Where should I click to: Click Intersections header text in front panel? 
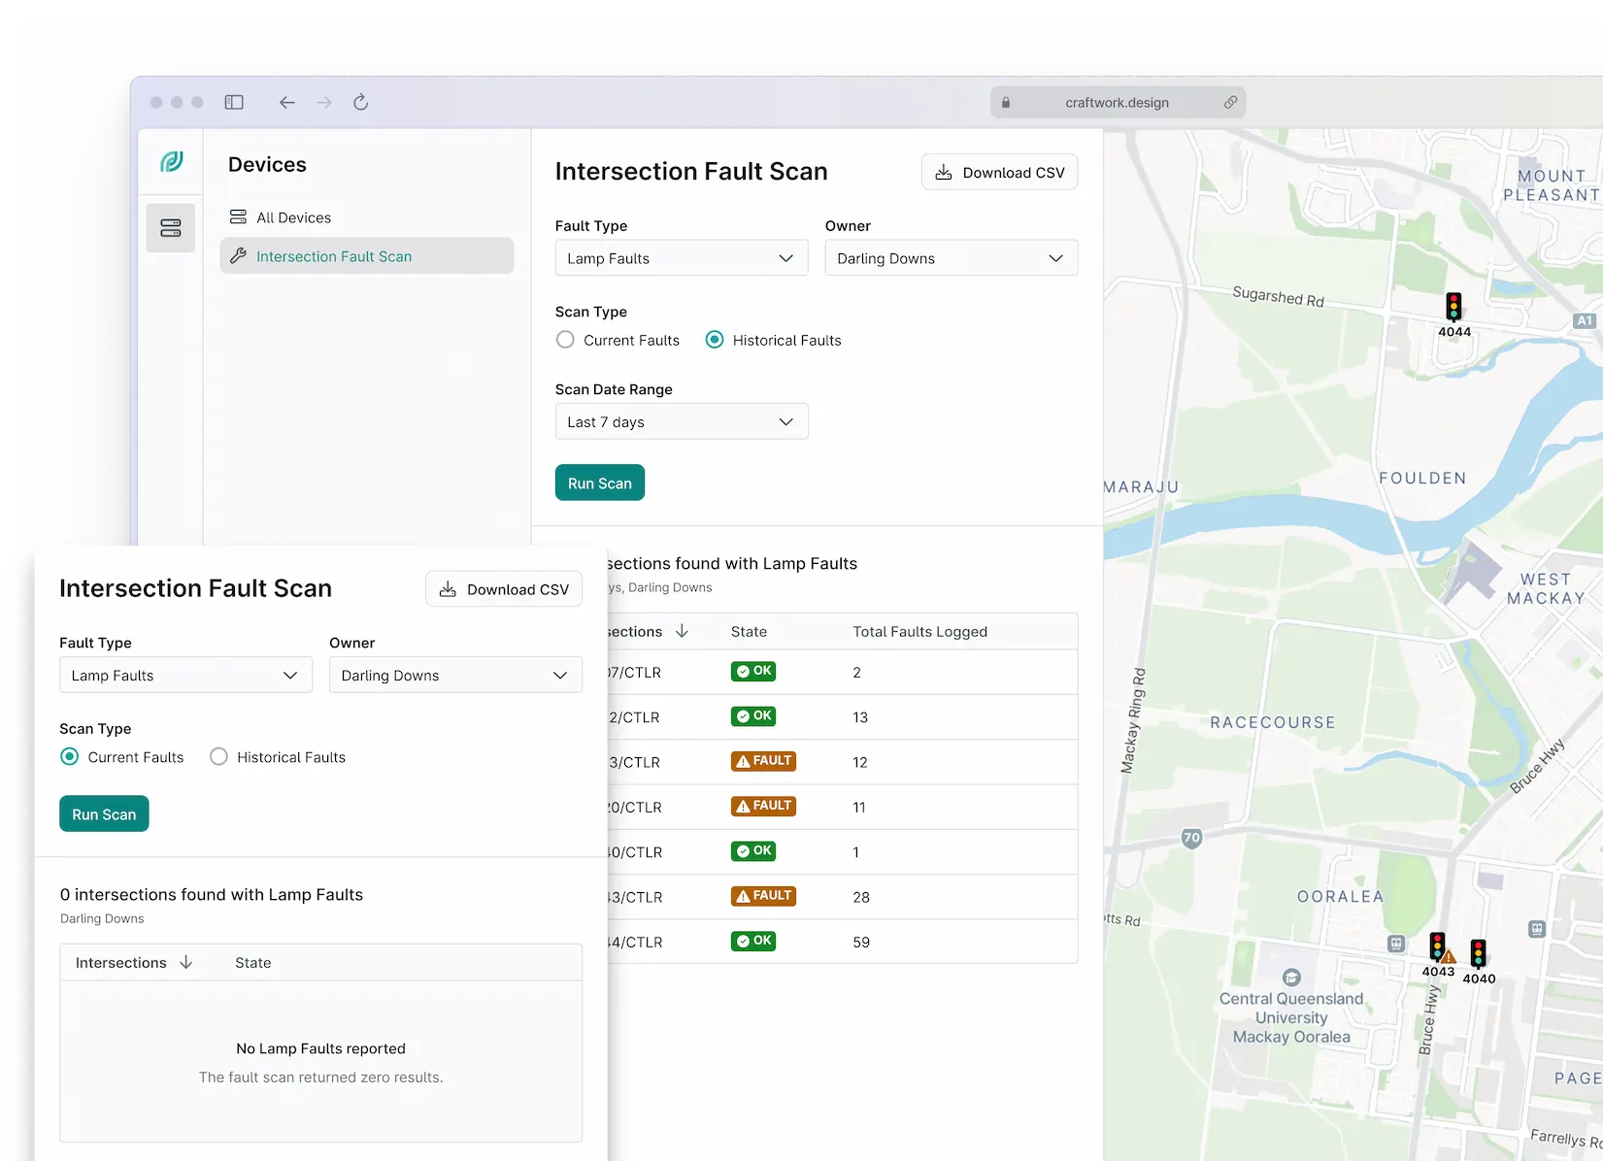pos(120,962)
